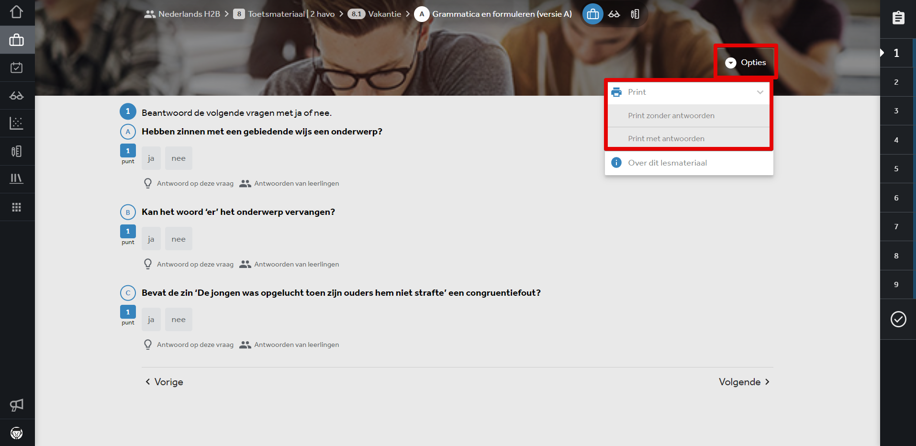Click the megaphone announcements icon
The height and width of the screenshot is (446, 916).
click(16, 405)
